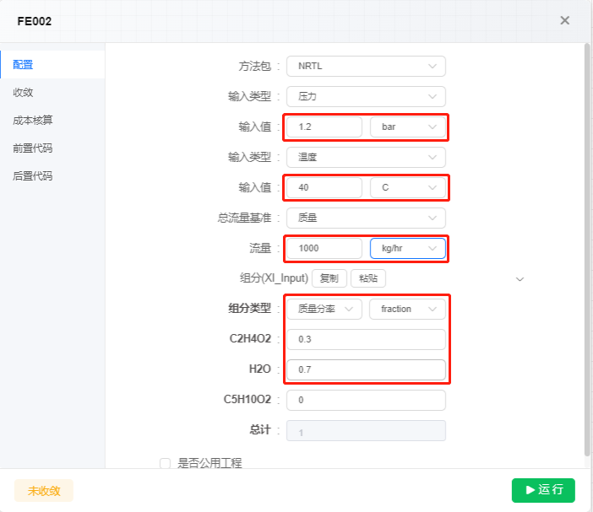The width and height of the screenshot is (593, 512).
Task: Edit the temperature value field 40
Action: coord(324,187)
